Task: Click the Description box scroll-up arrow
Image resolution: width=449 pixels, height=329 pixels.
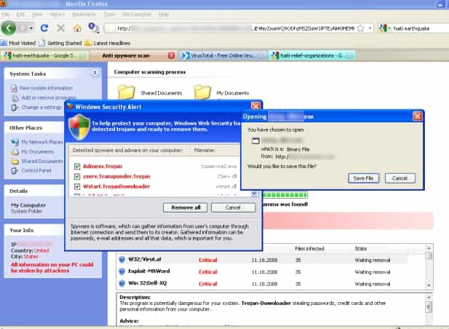Action: point(429,297)
